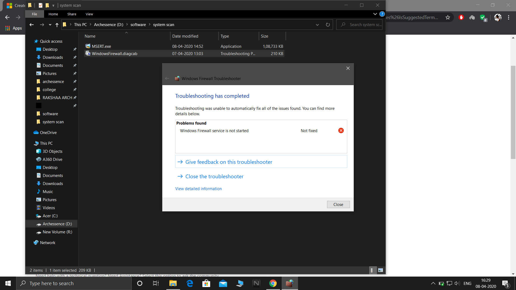Open the File tab
The height and width of the screenshot is (290, 516).
click(x=34, y=14)
